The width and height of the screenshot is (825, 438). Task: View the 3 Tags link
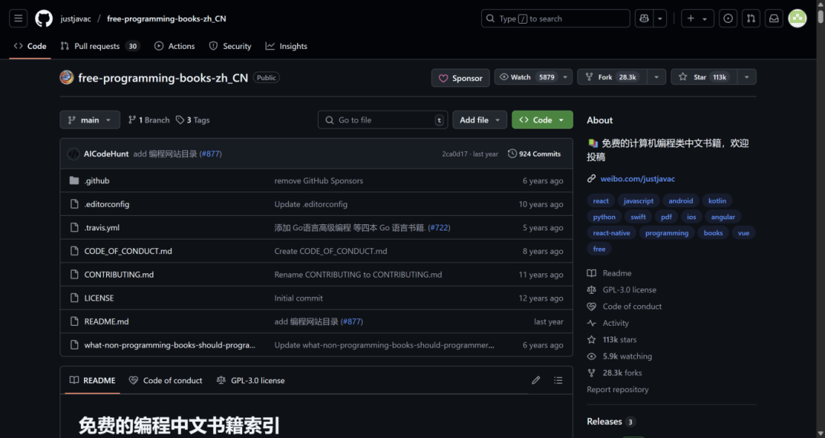click(x=192, y=120)
